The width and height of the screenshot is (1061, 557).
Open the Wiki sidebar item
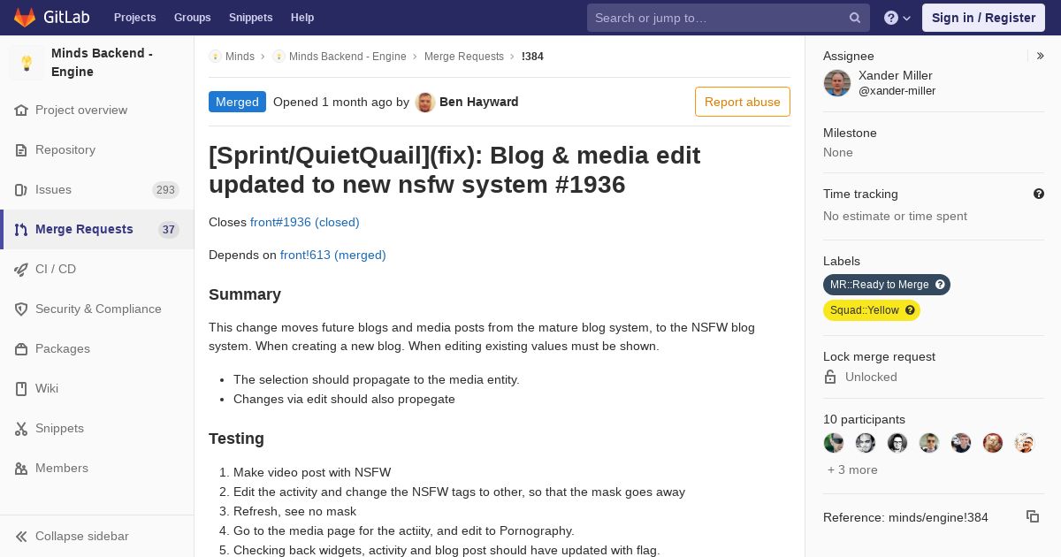click(97, 389)
